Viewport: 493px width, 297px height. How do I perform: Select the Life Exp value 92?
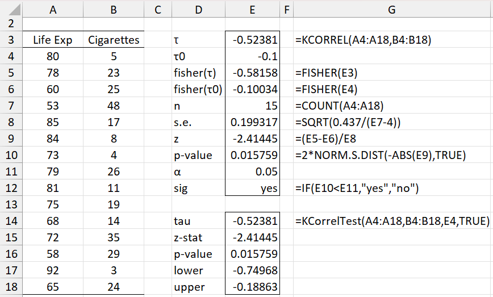point(53,270)
